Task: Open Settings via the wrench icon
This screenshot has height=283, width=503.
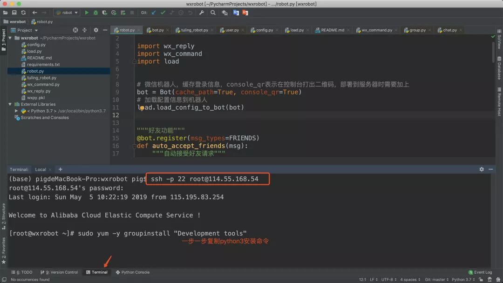Action: [x=202, y=13]
